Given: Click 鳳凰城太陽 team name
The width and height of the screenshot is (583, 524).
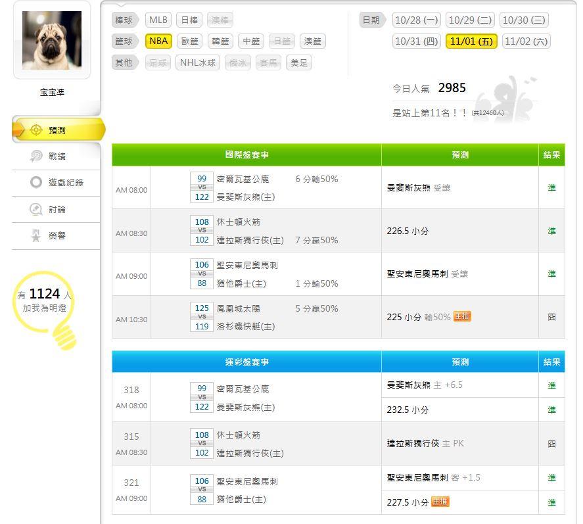Looking at the screenshot, I should tap(239, 308).
